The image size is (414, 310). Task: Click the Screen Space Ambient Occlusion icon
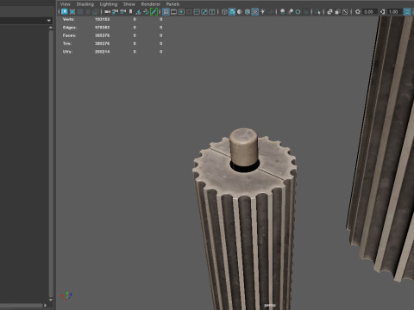click(283, 11)
